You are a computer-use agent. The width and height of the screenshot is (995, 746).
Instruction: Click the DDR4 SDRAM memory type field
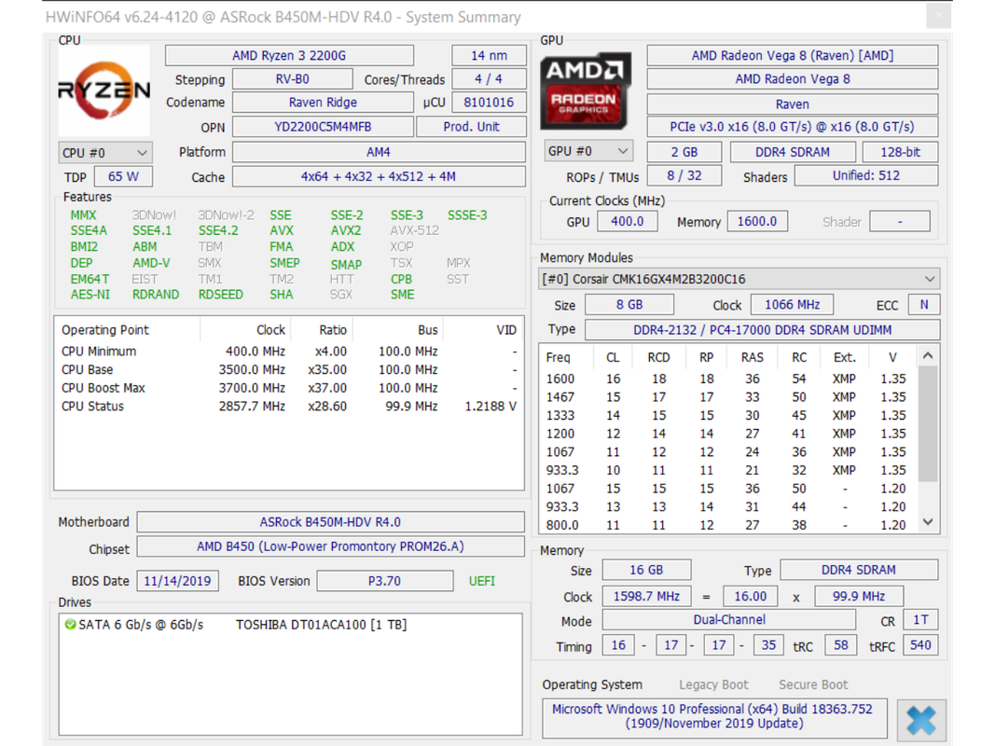click(x=859, y=571)
